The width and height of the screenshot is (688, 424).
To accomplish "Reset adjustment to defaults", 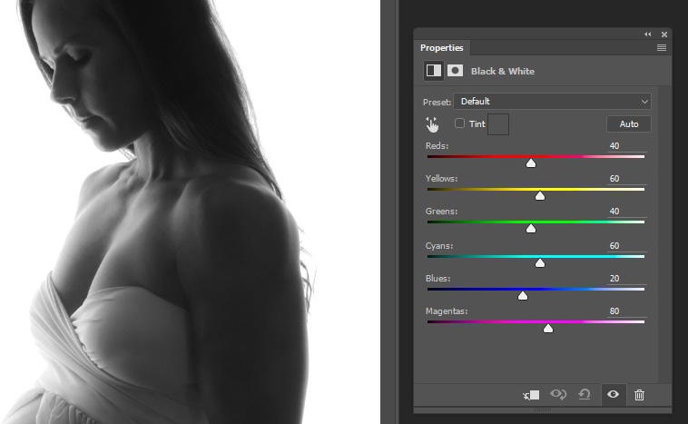I will pyautogui.click(x=585, y=394).
